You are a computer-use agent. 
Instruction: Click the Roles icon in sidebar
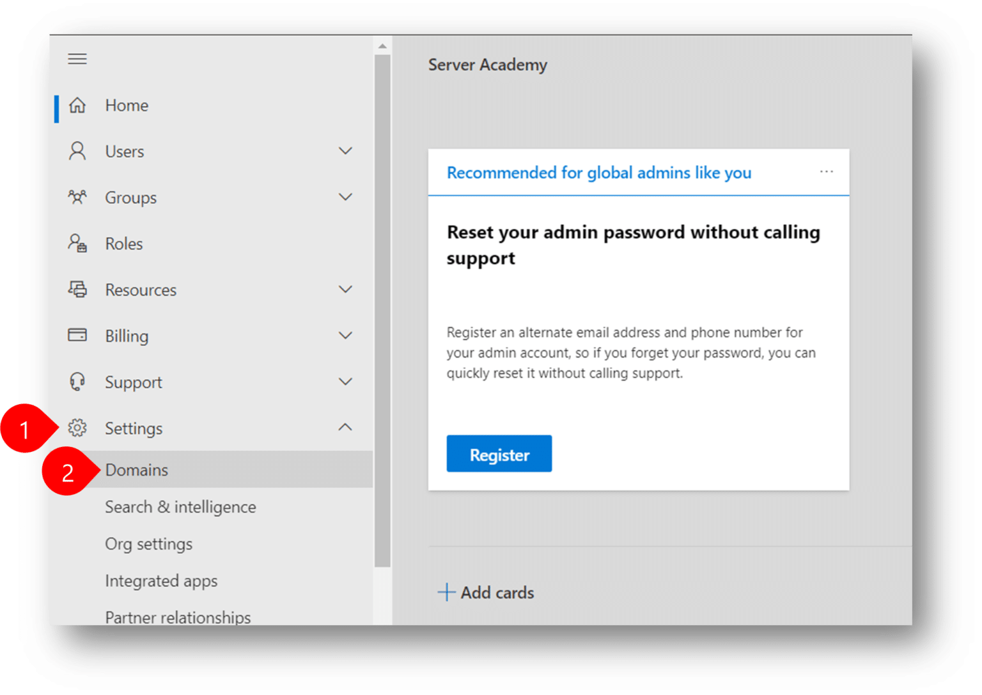tap(77, 244)
